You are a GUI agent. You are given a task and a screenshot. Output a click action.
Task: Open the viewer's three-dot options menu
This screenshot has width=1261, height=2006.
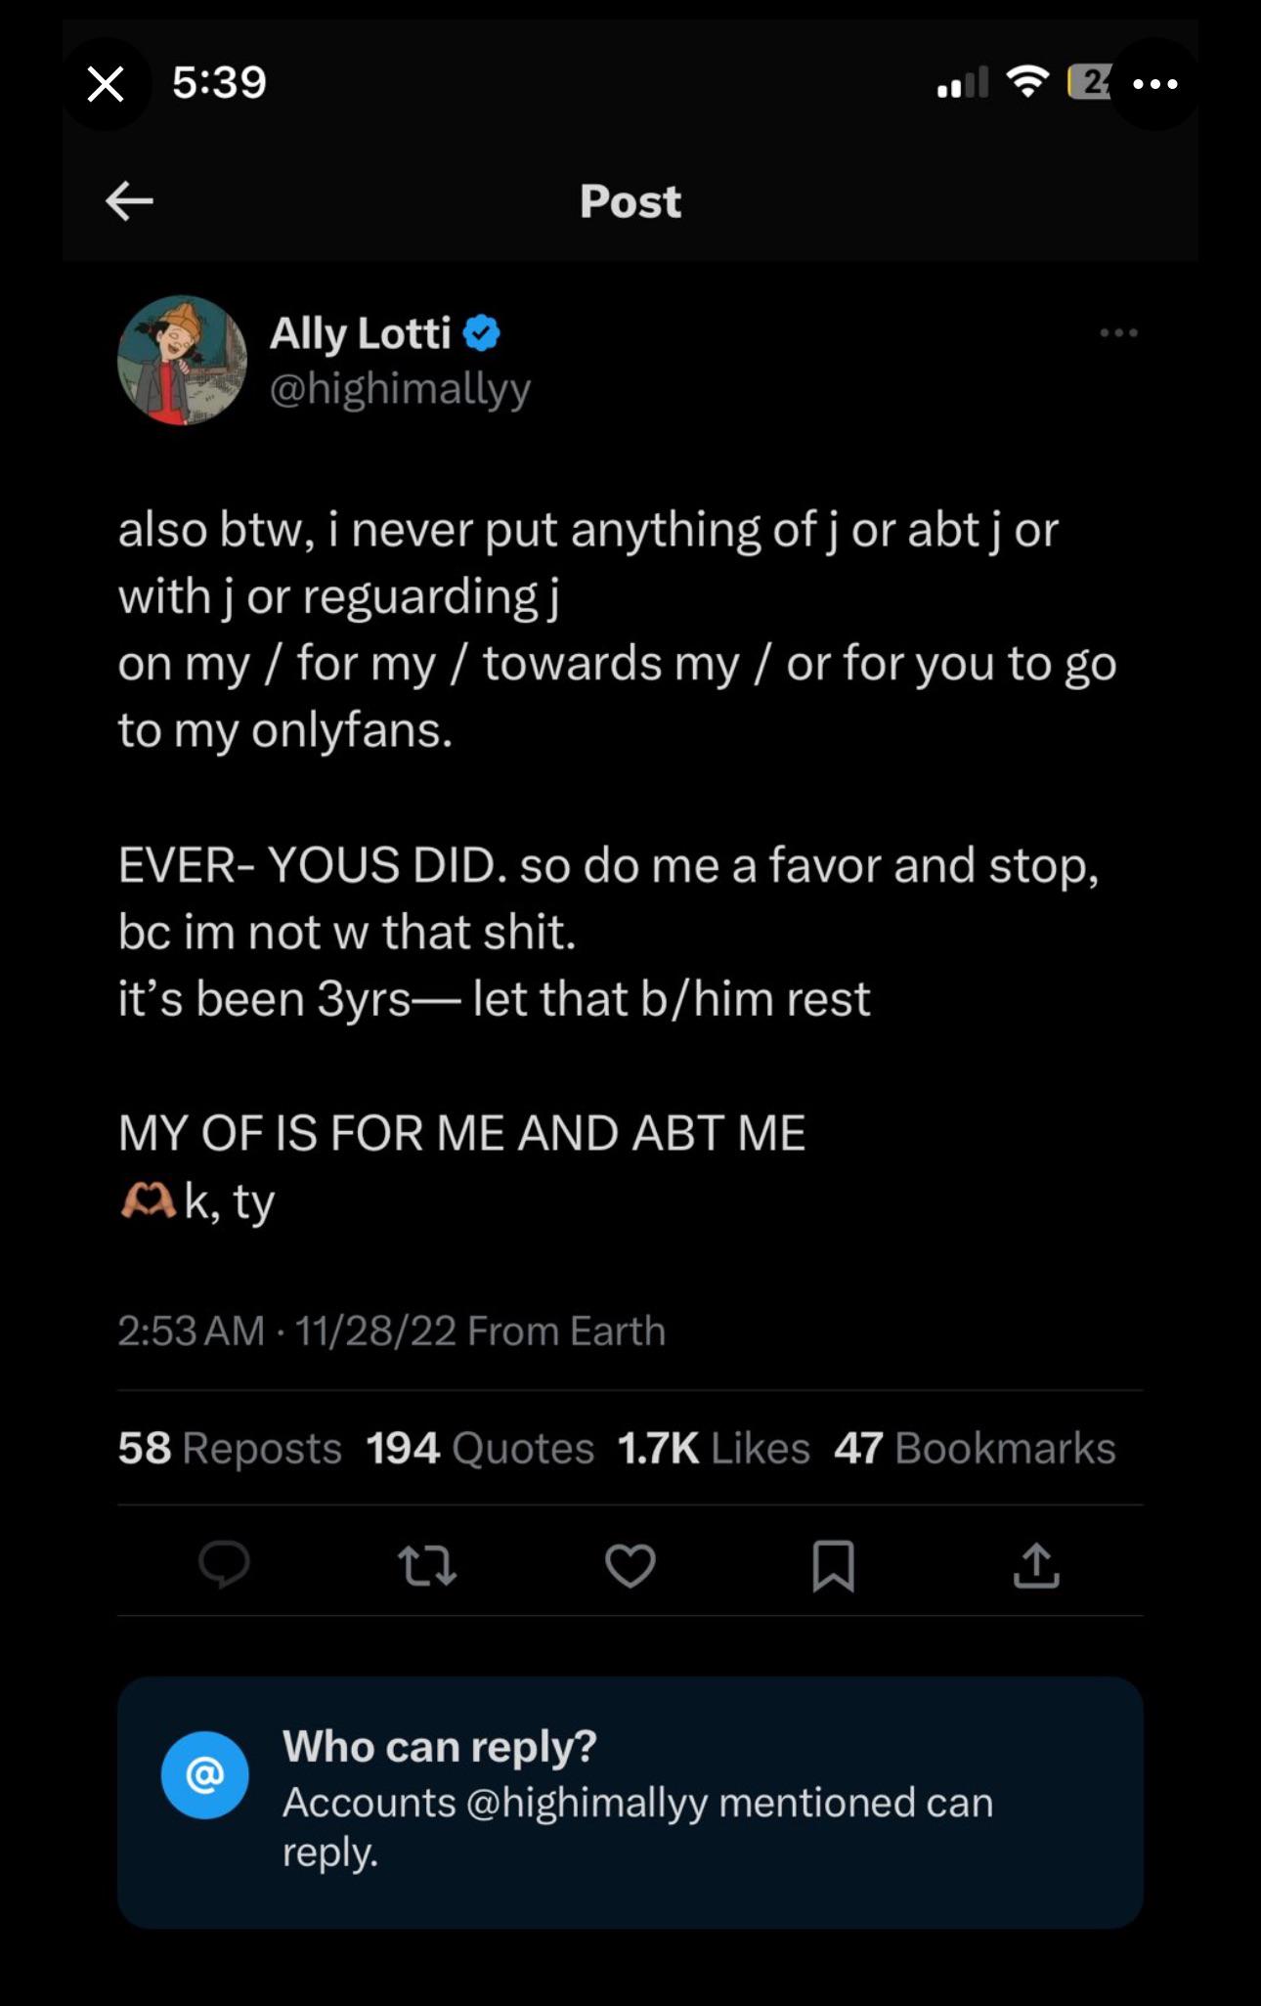1154,84
